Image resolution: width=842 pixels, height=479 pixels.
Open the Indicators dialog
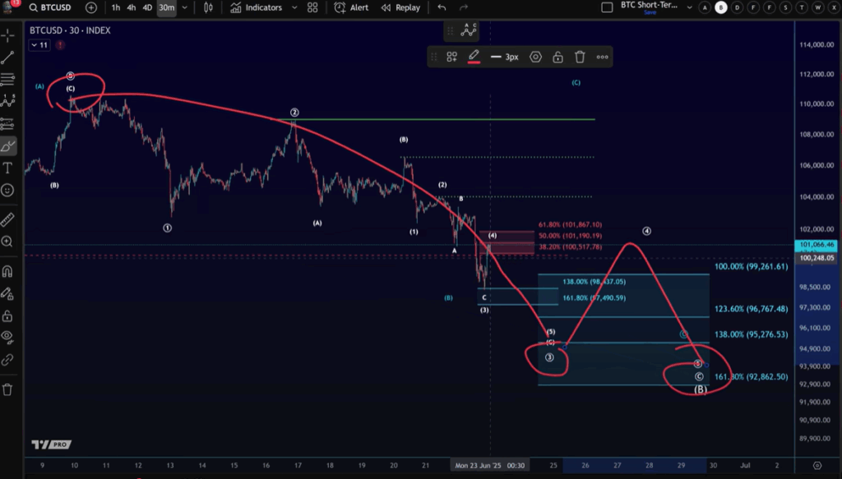257,7
